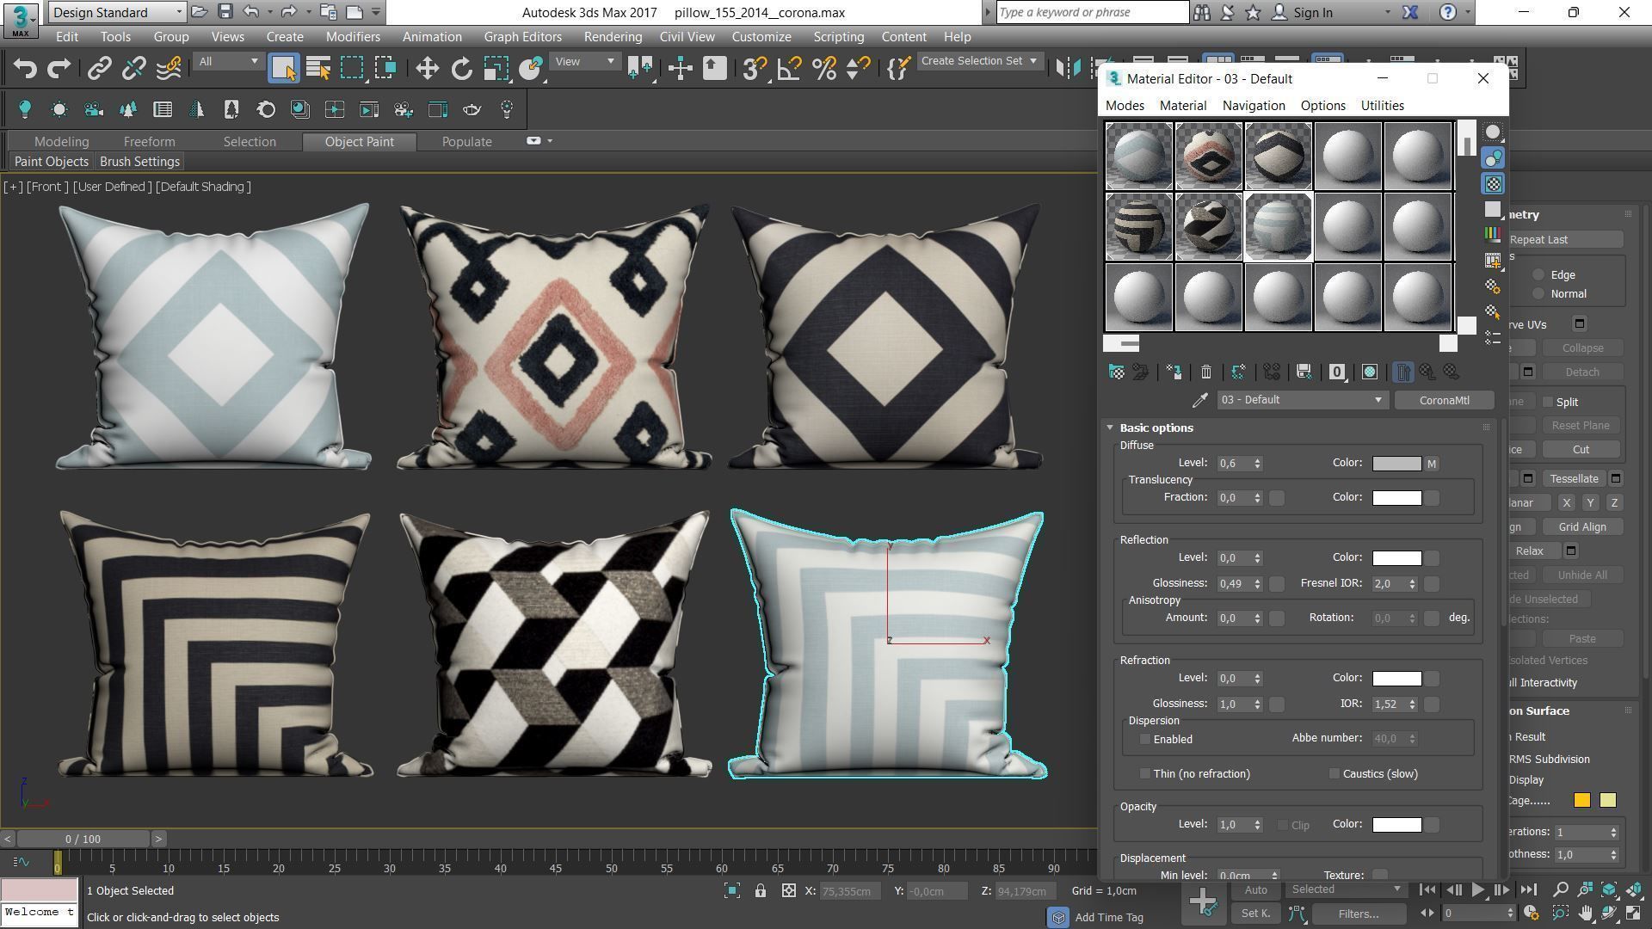Click Opacity Color swatch
1652x929 pixels.
[x=1396, y=825]
